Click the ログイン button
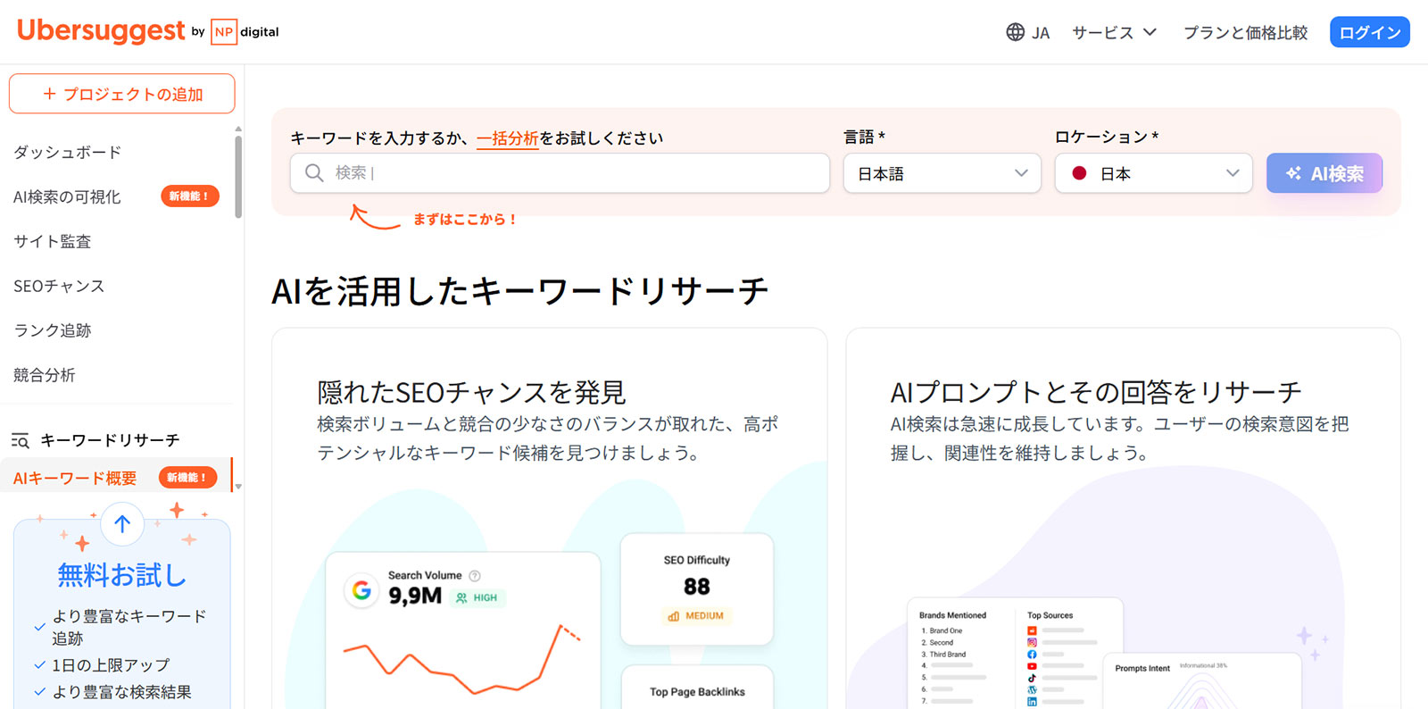The height and width of the screenshot is (709, 1428). click(x=1369, y=32)
